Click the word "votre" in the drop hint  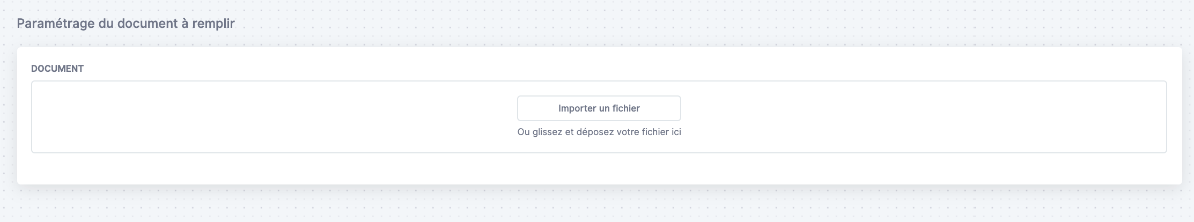628,132
